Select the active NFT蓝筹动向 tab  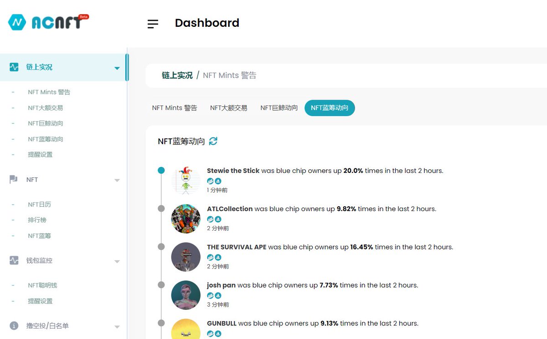pyautogui.click(x=330, y=108)
